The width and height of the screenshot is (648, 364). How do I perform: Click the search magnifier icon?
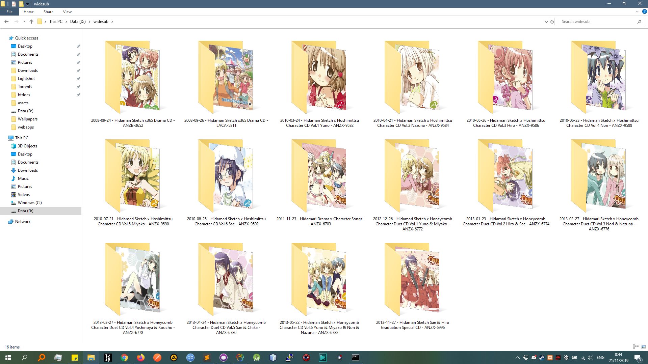(x=639, y=22)
